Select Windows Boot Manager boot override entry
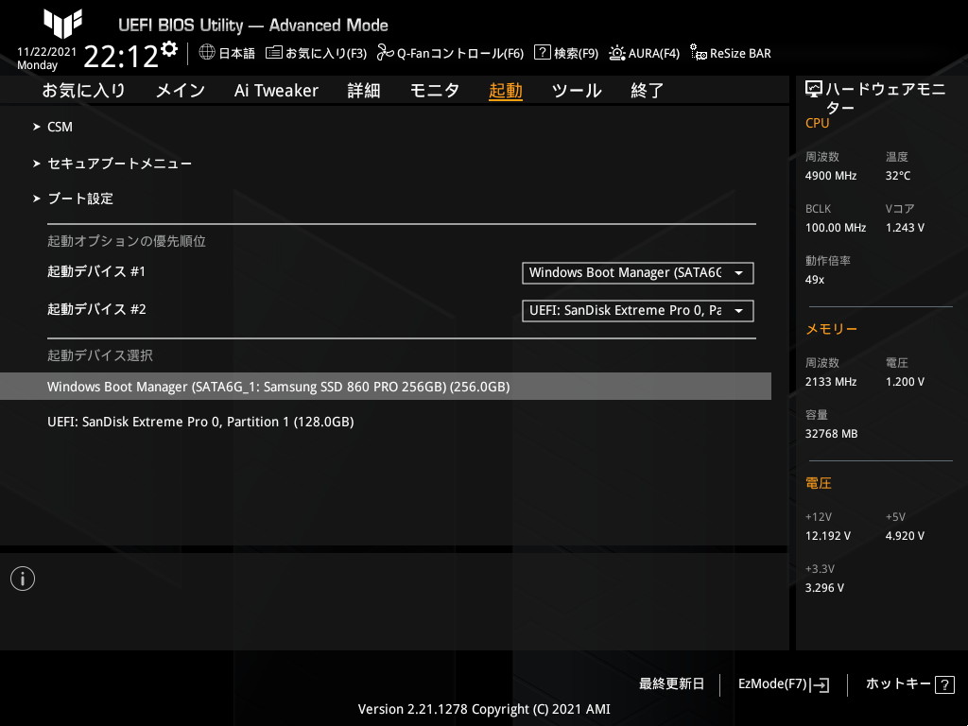 tap(386, 387)
